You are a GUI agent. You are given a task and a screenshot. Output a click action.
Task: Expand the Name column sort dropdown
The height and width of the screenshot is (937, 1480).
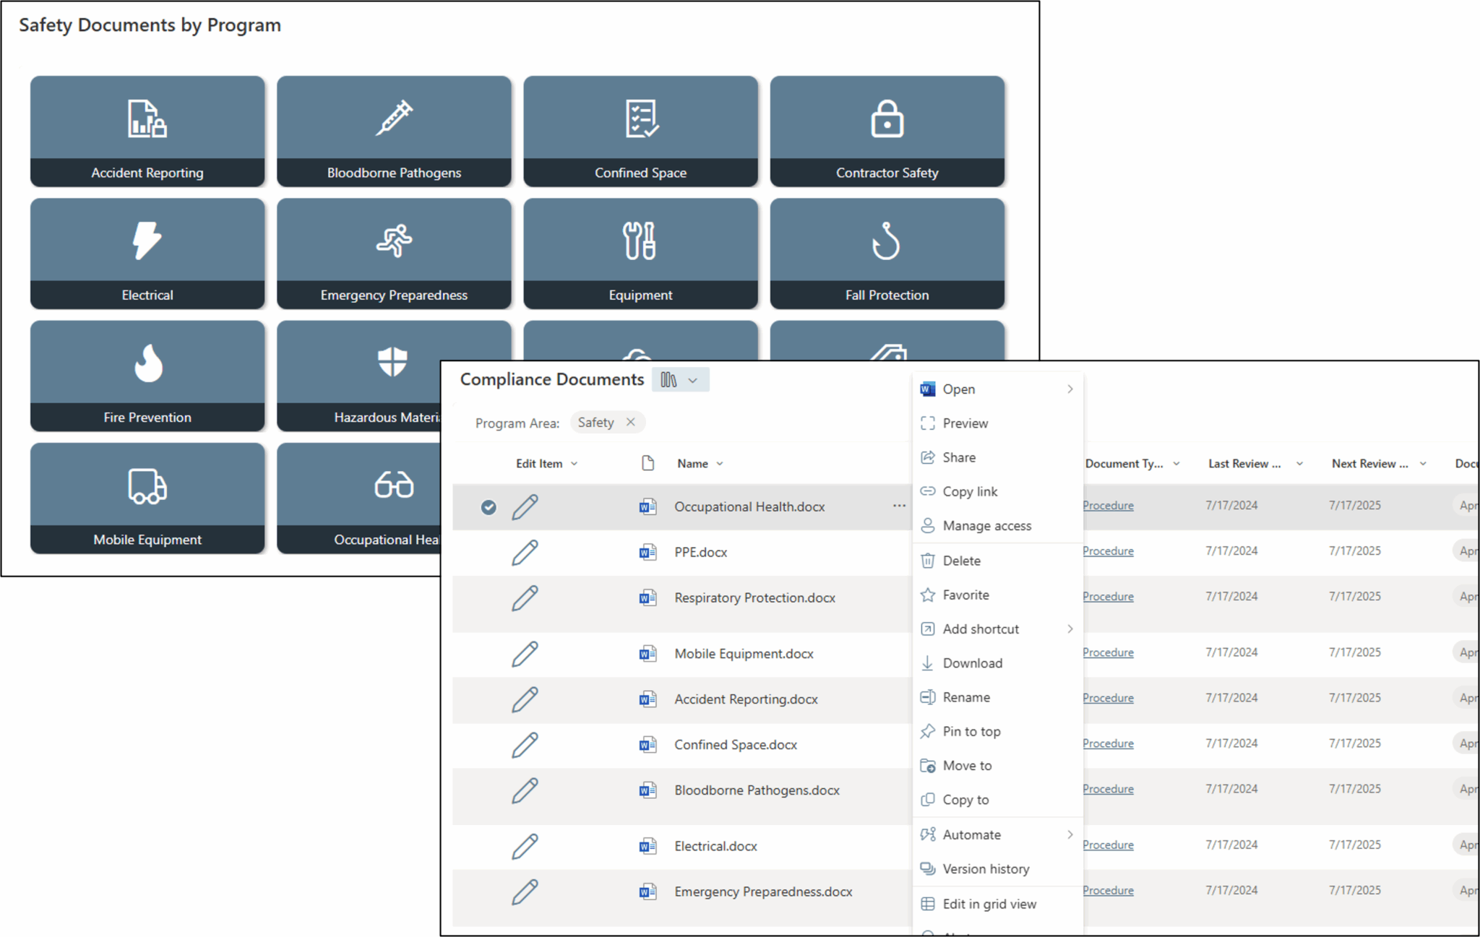(x=720, y=463)
